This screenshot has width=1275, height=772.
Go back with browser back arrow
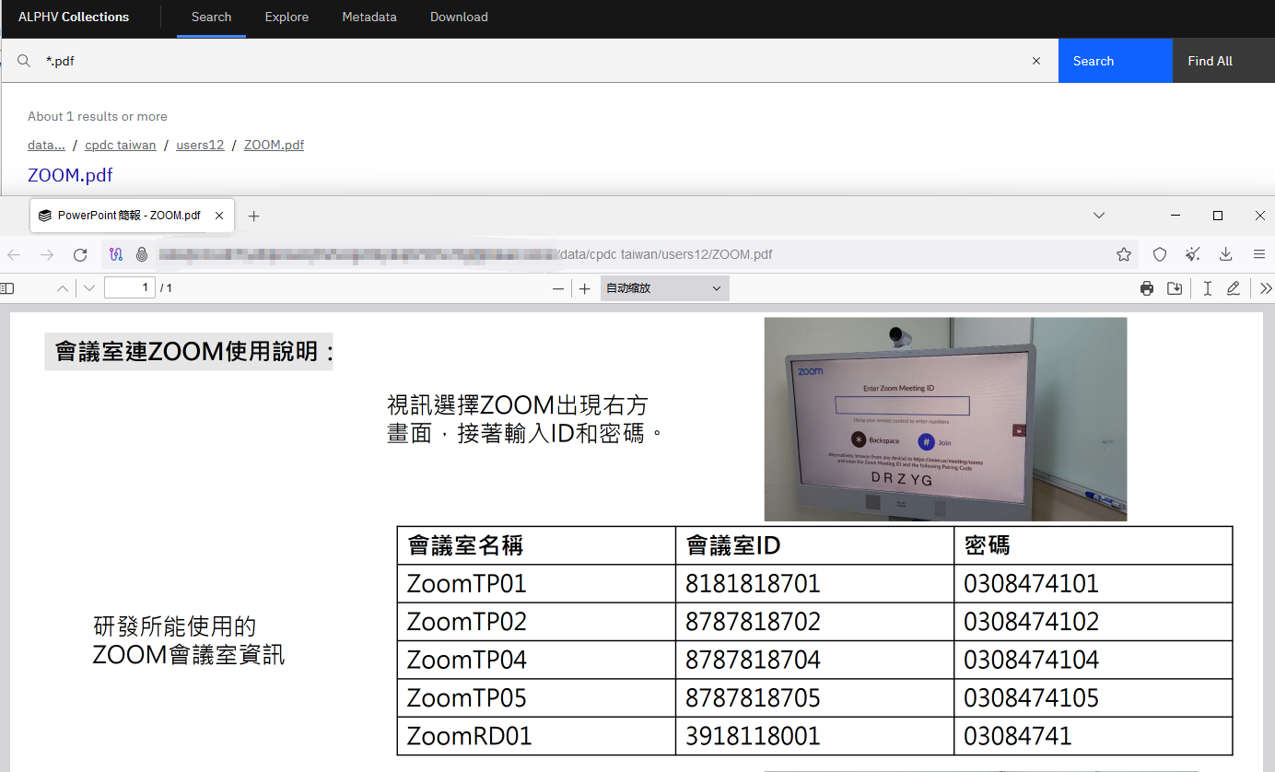14,254
